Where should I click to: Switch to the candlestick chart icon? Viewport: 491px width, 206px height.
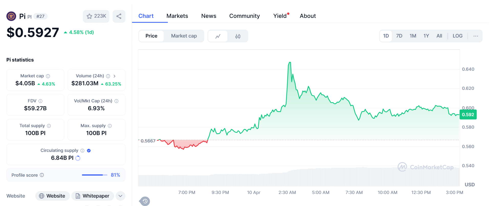(x=238, y=36)
